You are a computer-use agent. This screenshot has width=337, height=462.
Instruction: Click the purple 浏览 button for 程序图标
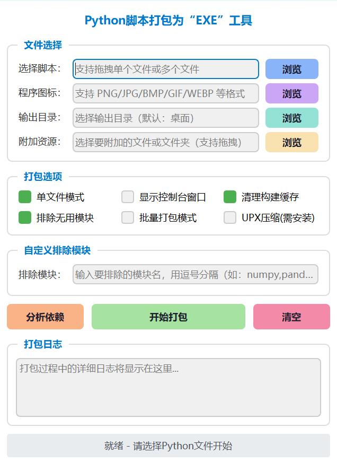291,93
